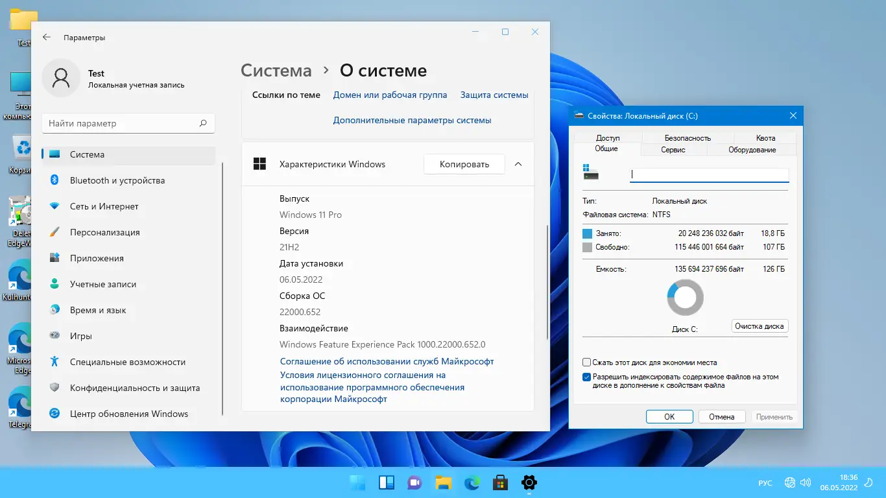
Task: Open Условия лицензионного соглашения Майкрософт link
Action: click(x=372, y=387)
